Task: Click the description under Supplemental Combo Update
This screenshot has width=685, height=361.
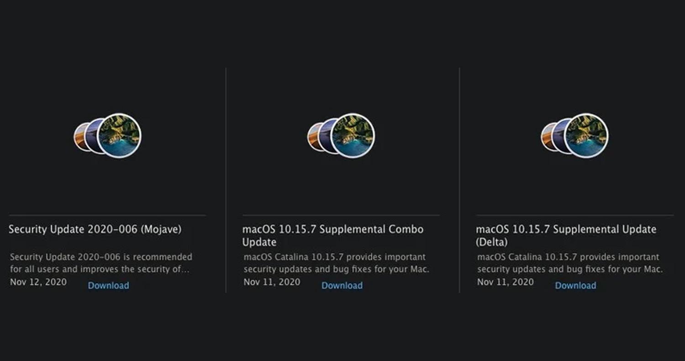Action: click(337, 263)
